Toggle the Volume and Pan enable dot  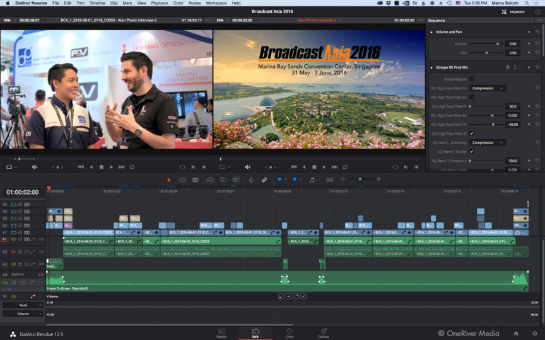coord(431,32)
